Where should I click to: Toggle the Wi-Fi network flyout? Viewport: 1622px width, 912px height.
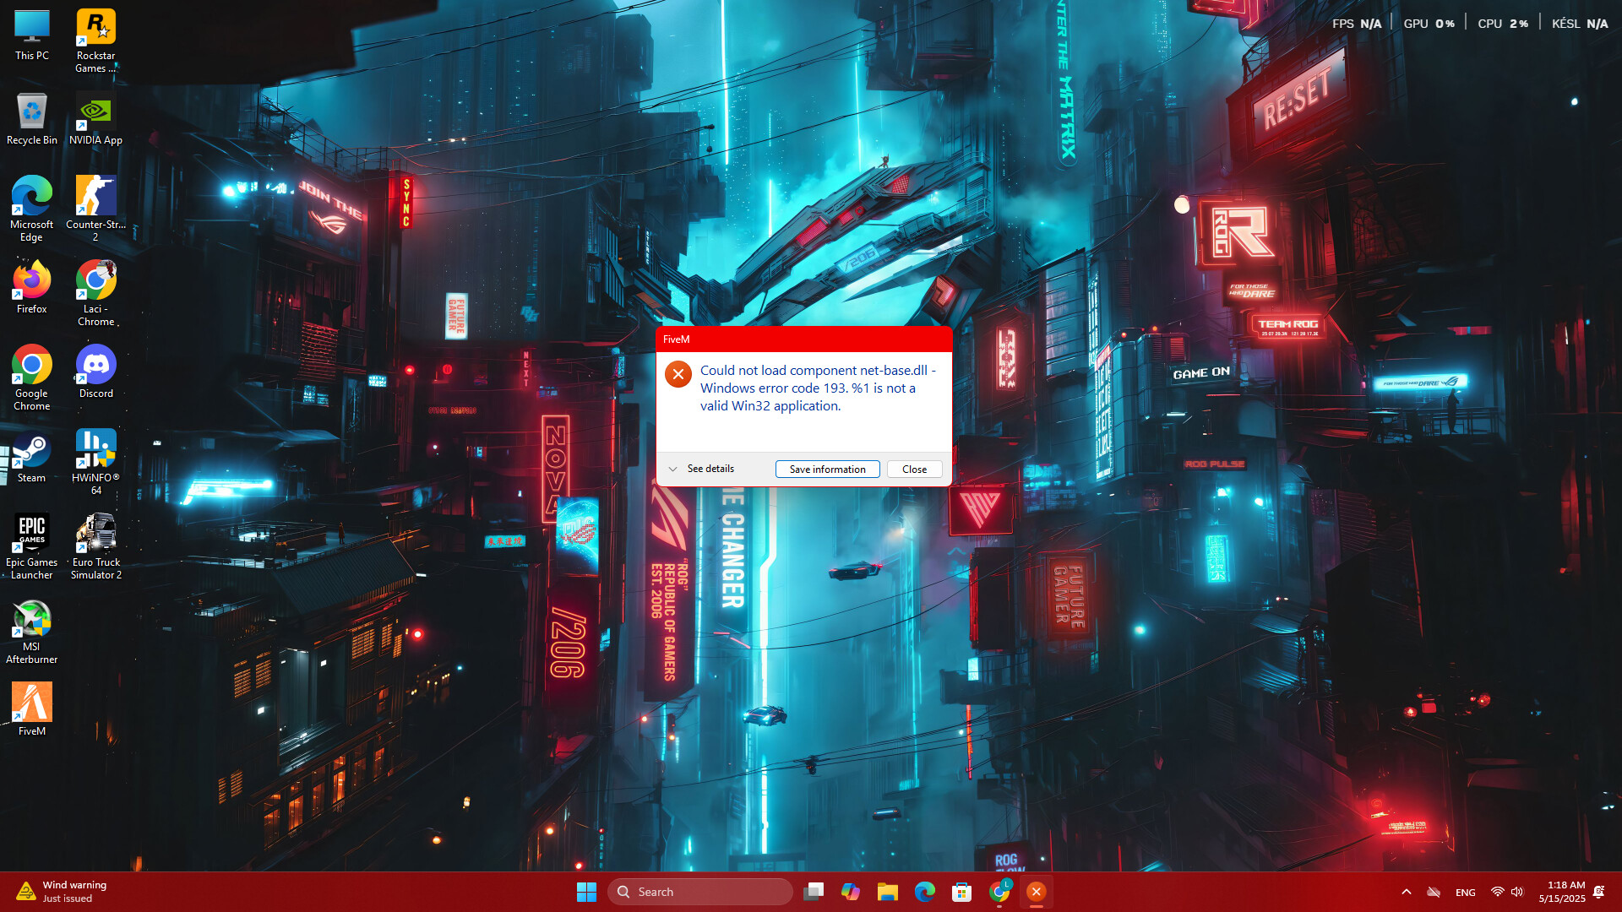pyautogui.click(x=1498, y=891)
